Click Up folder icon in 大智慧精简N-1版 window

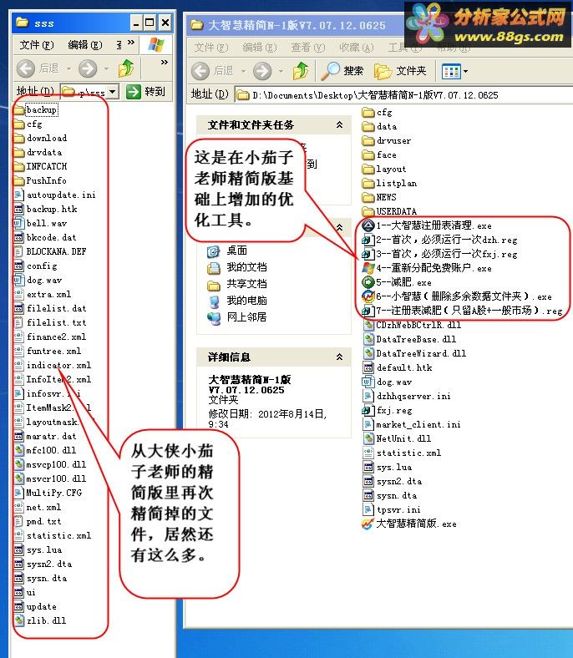301,70
